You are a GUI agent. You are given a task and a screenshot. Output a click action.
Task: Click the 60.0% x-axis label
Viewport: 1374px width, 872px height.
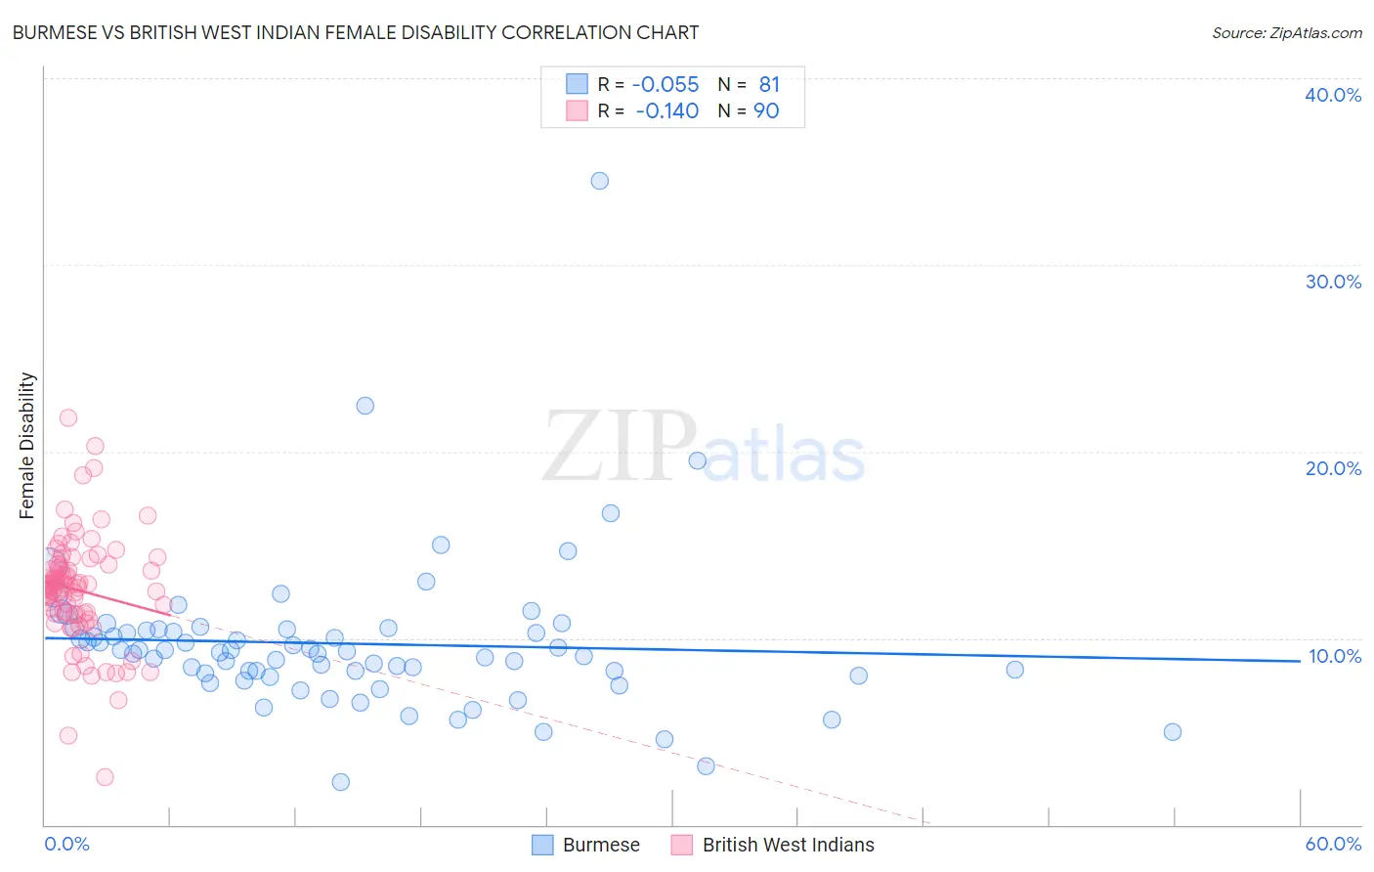tap(1333, 844)
